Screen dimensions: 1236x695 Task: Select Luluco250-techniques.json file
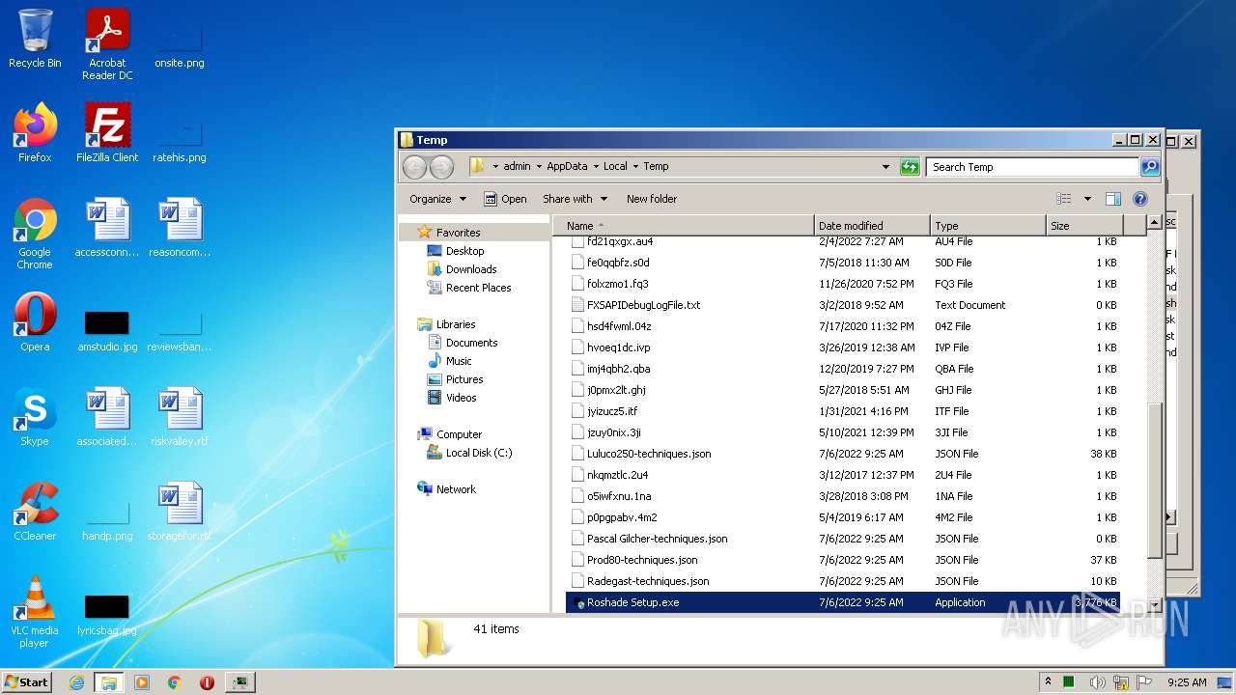pos(842,454)
